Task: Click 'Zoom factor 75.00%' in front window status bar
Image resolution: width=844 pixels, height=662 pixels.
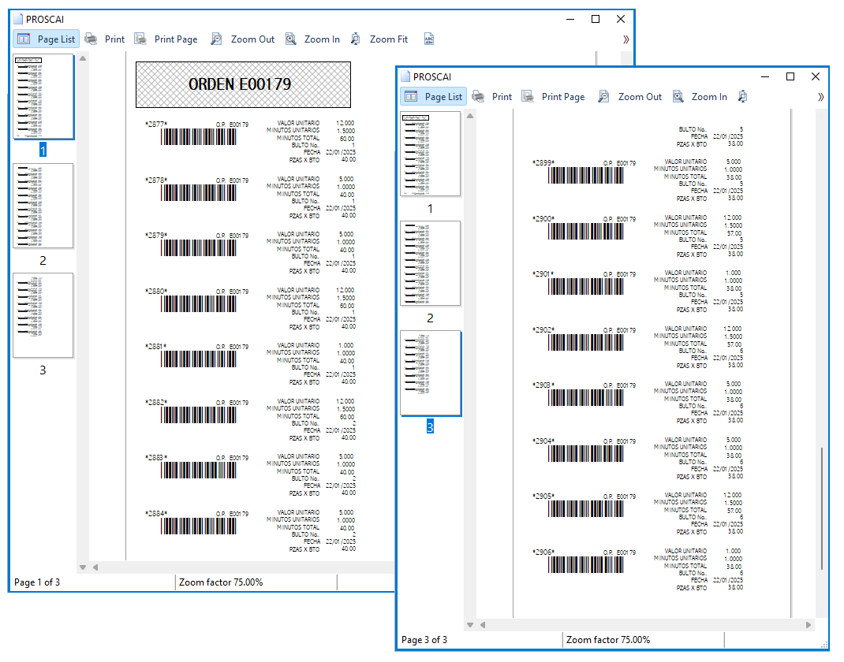Action: click(x=608, y=639)
